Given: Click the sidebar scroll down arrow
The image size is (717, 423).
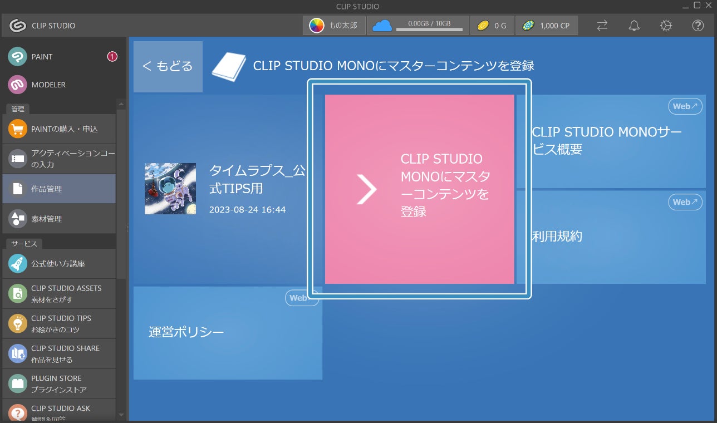Looking at the screenshot, I should tap(121, 415).
